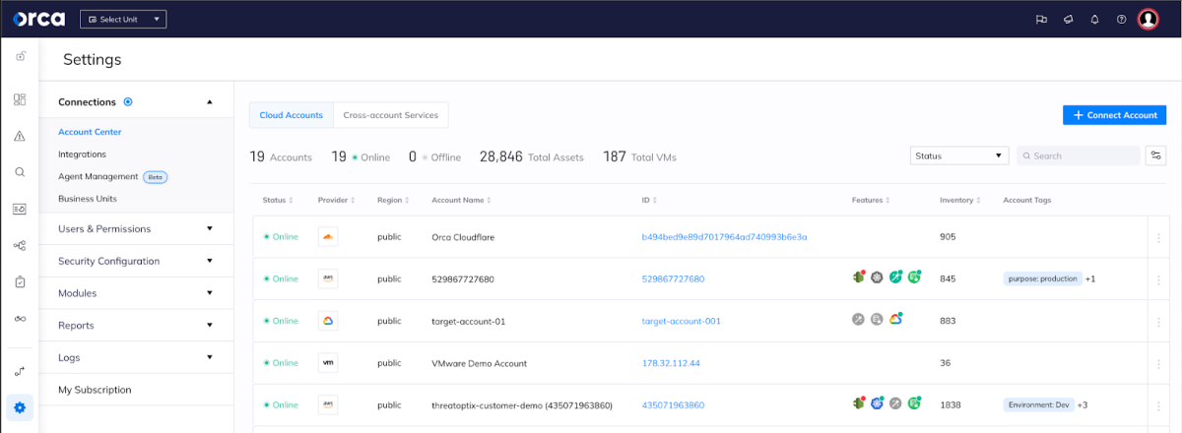This screenshot has height=433, width=1182.
Task: Open the path arrow icon above settings gear
Action: click(20, 371)
